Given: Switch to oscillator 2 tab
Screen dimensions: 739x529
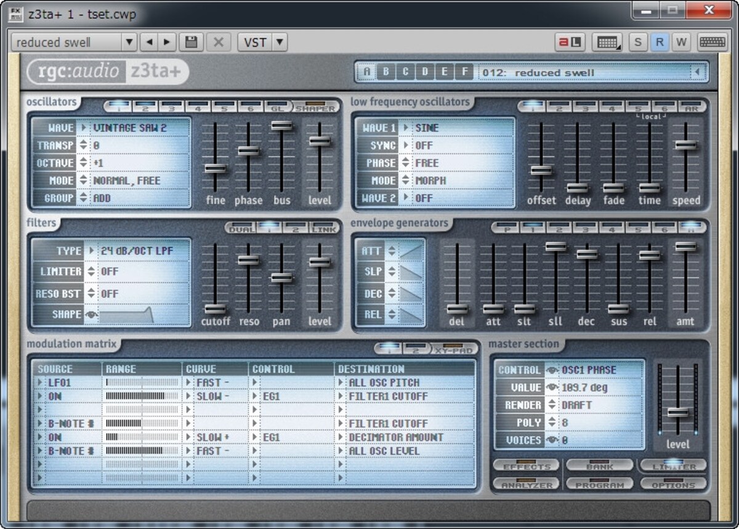Looking at the screenshot, I should click(145, 107).
